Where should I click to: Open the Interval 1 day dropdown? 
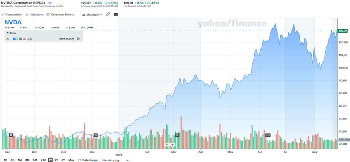point(120,160)
